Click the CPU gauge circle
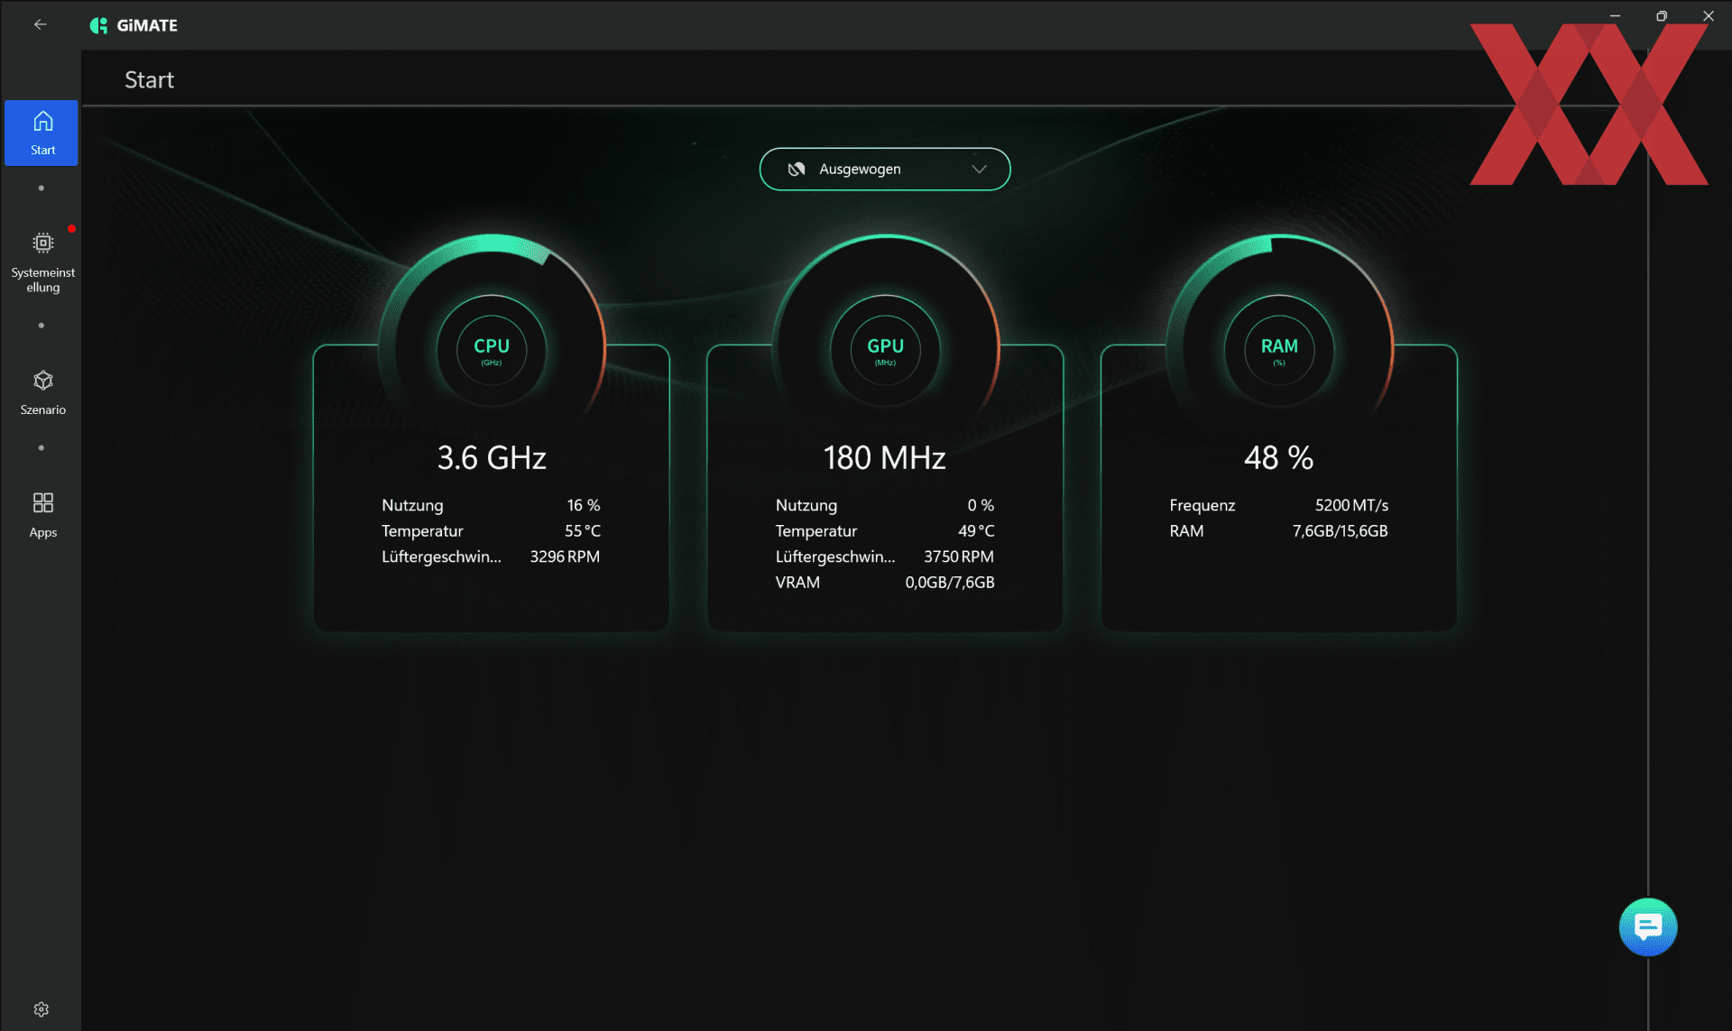The image size is (1732, 1031). point(492,350)
